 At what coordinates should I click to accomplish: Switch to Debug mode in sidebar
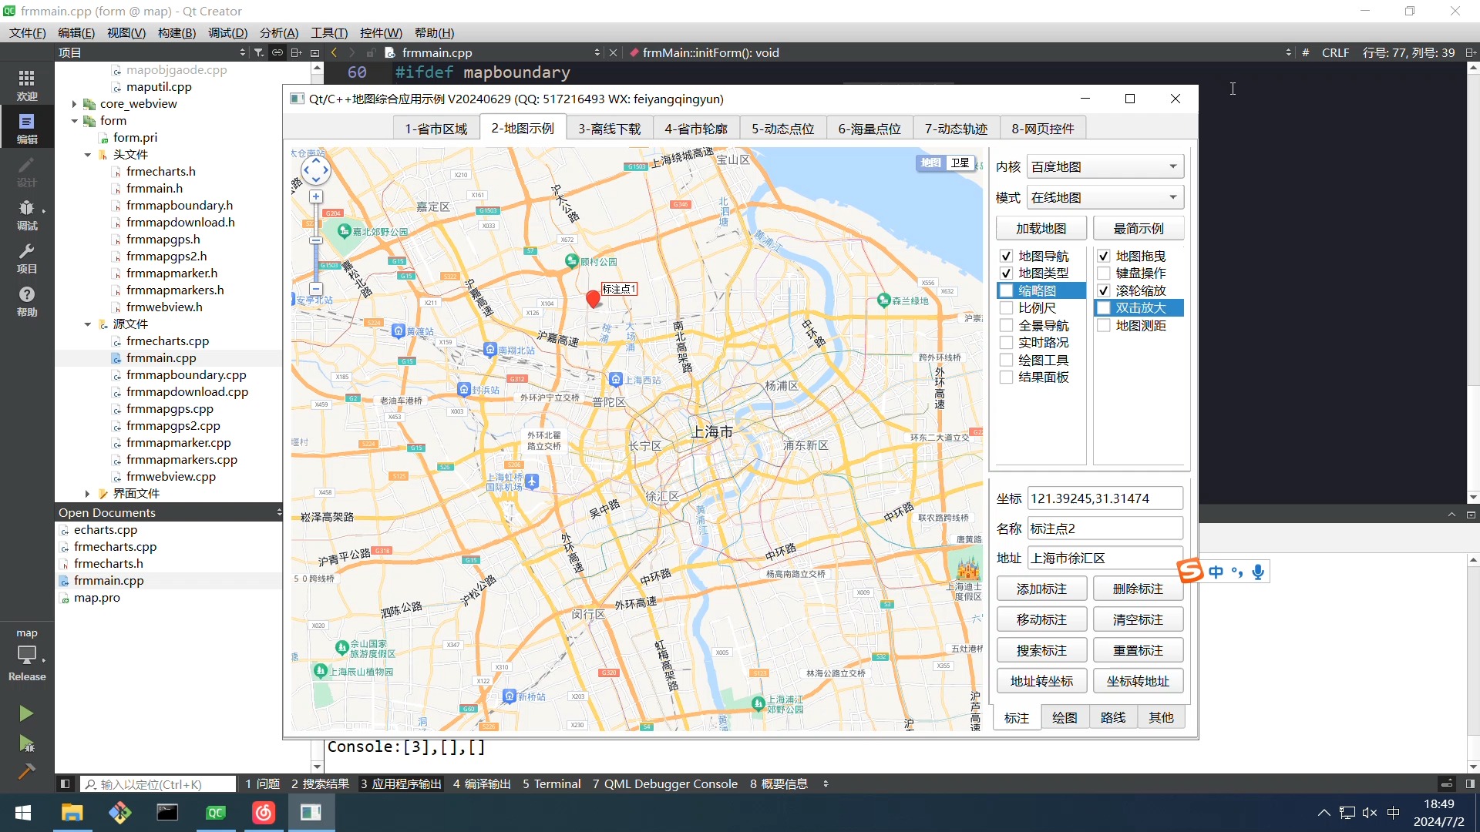tap(26, 214)
